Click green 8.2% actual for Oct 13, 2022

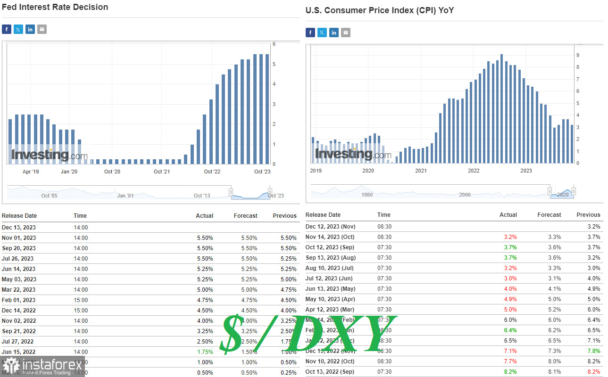(x=511, y=372)
